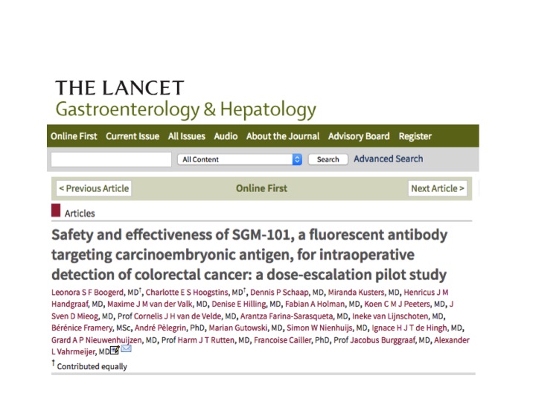The height and width of the screenshot is (402, 536).
Task: Click the Online First heading between article buttons
Action: (261, 188)
